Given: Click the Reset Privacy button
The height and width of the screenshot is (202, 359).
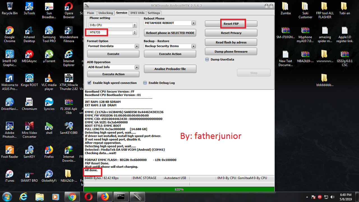Looking at the screenshot, I should pyautogui.click(x=231, y=33).
